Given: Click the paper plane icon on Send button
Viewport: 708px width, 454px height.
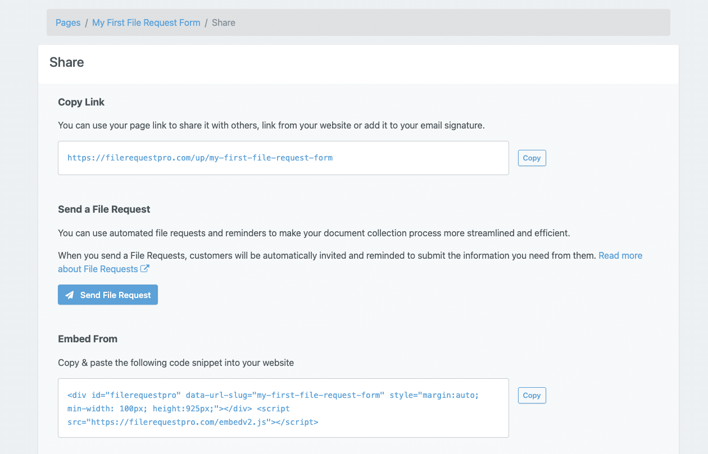Looking at the screenshot, I should click(x=70, y=295).
